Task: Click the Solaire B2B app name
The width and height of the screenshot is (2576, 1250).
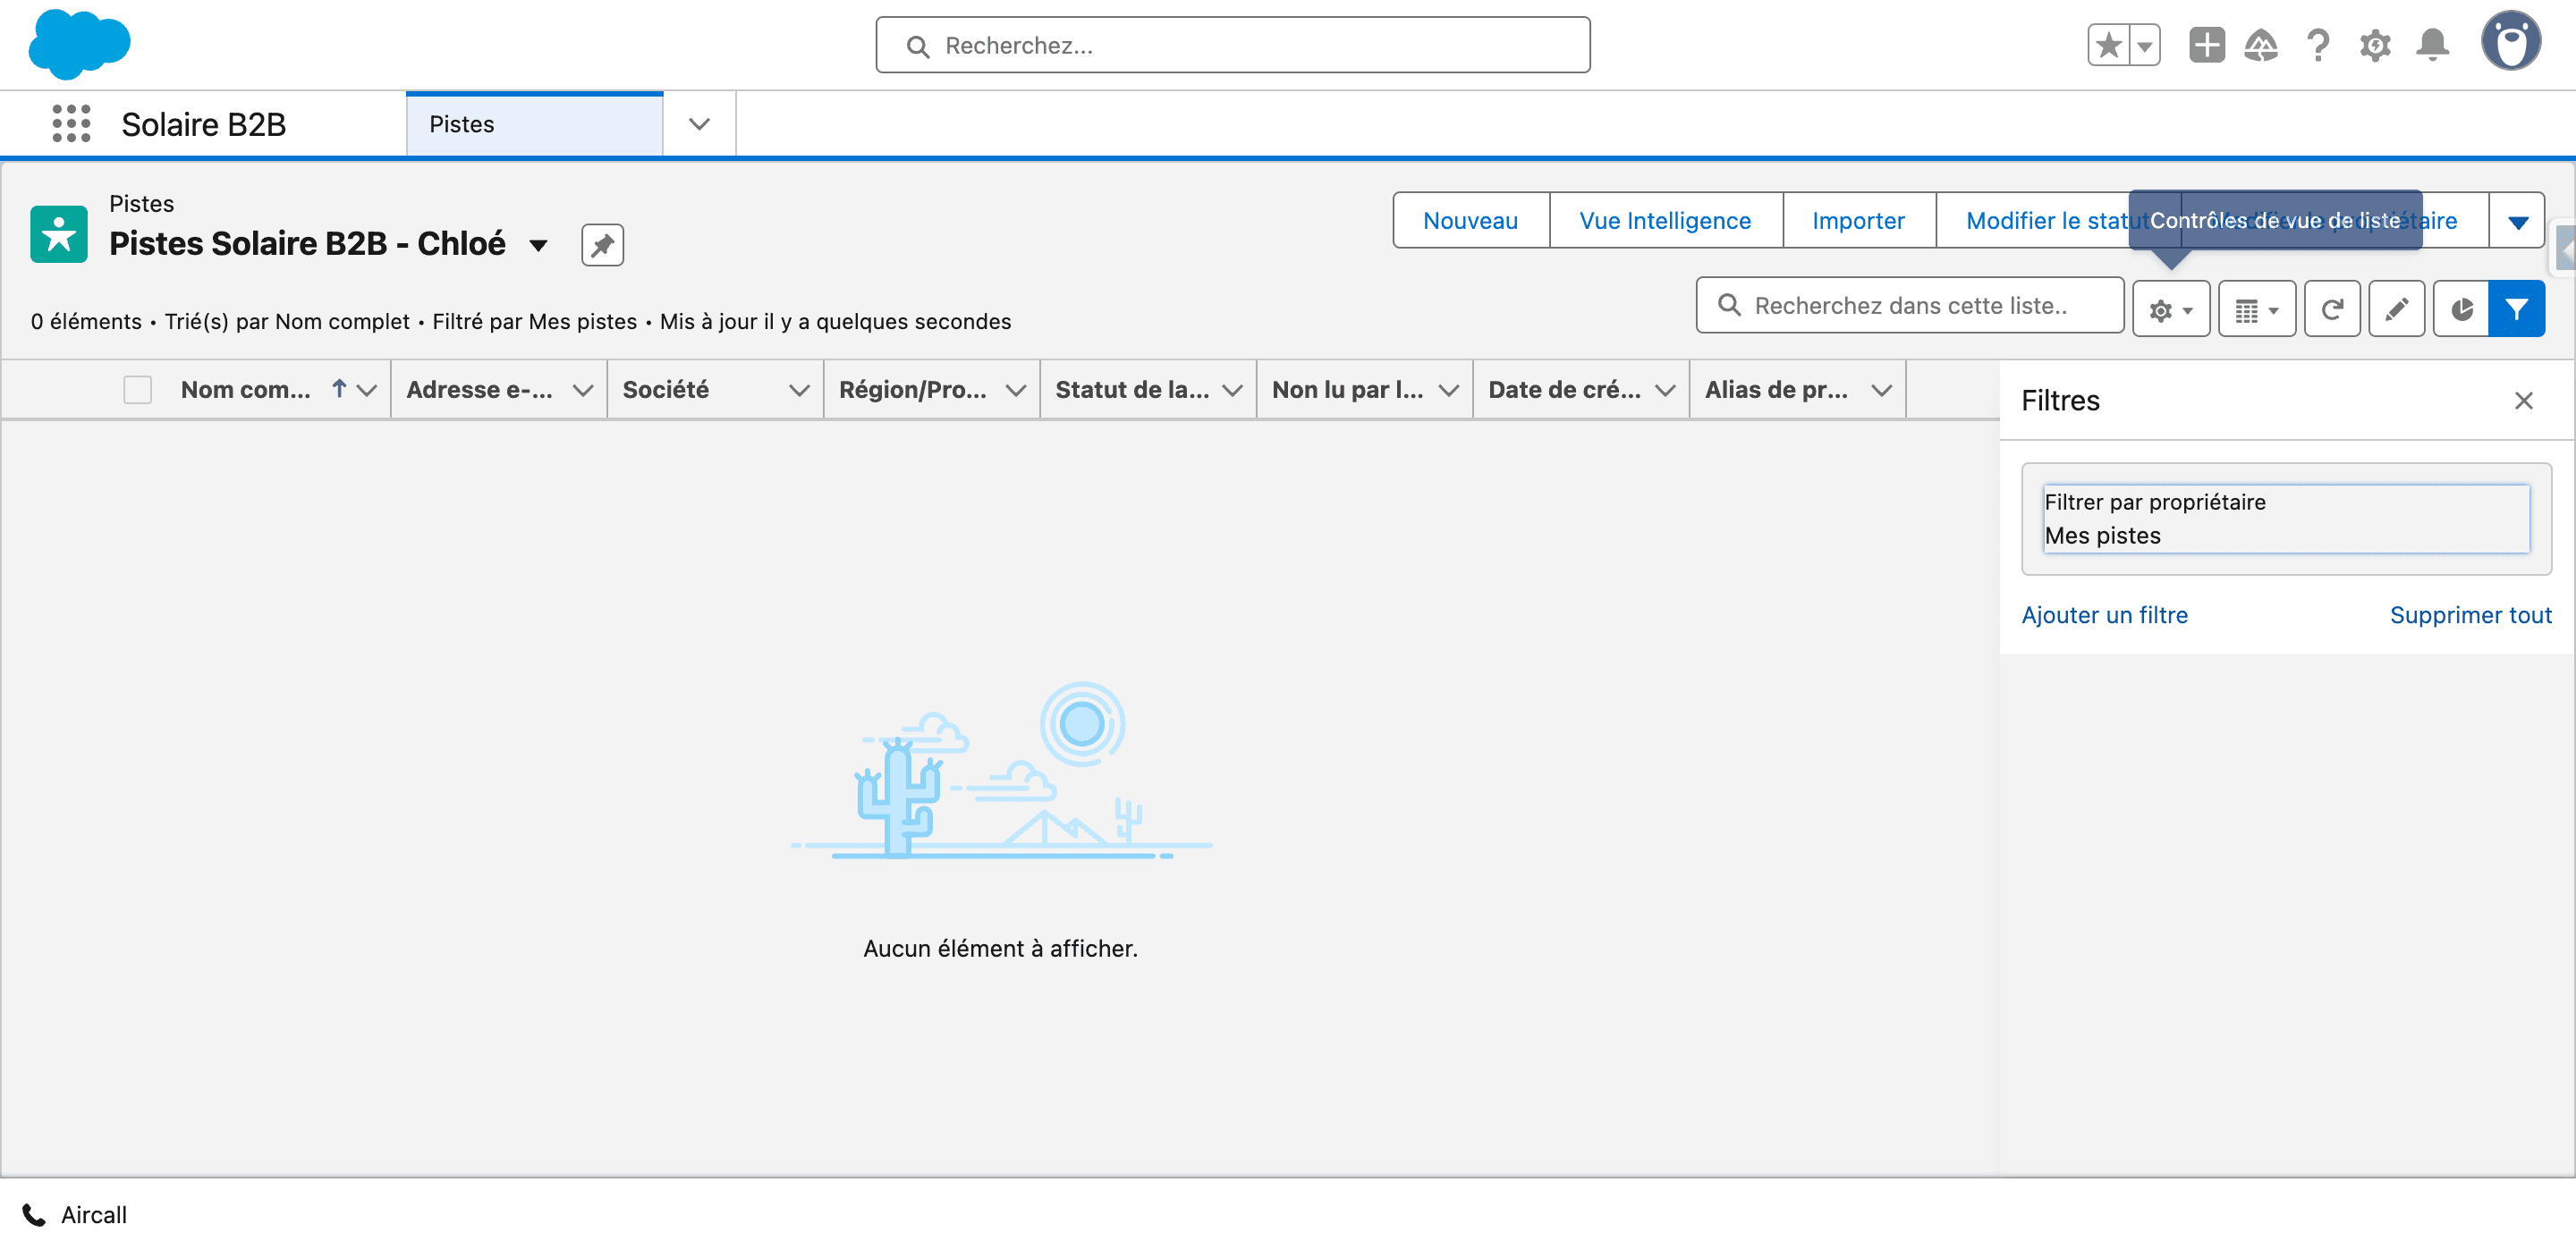Action: [203, 124]
